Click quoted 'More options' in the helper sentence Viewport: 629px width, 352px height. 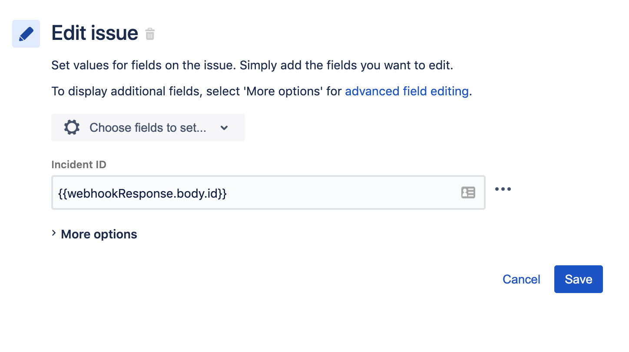coord(282,91)
